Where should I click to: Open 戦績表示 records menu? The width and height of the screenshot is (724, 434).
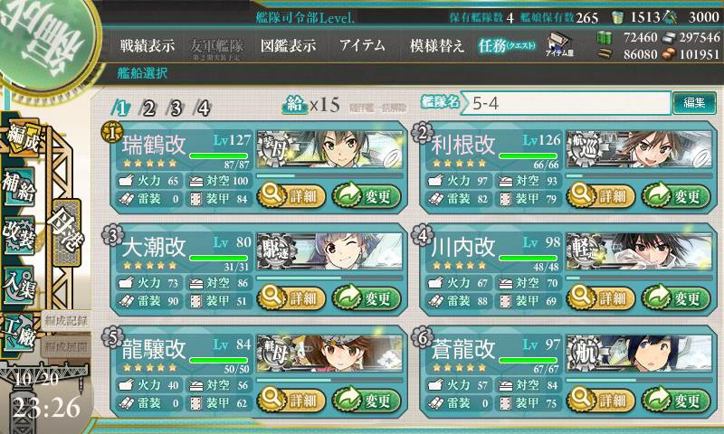click(x=148, y=45)
